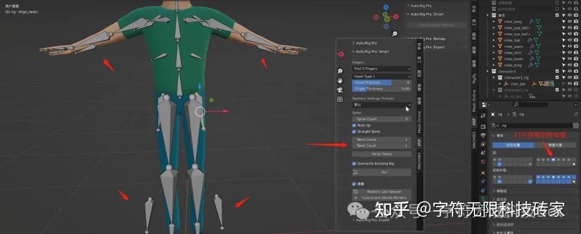Toggle render camera icon for mike_shirt

pos(576,53)
